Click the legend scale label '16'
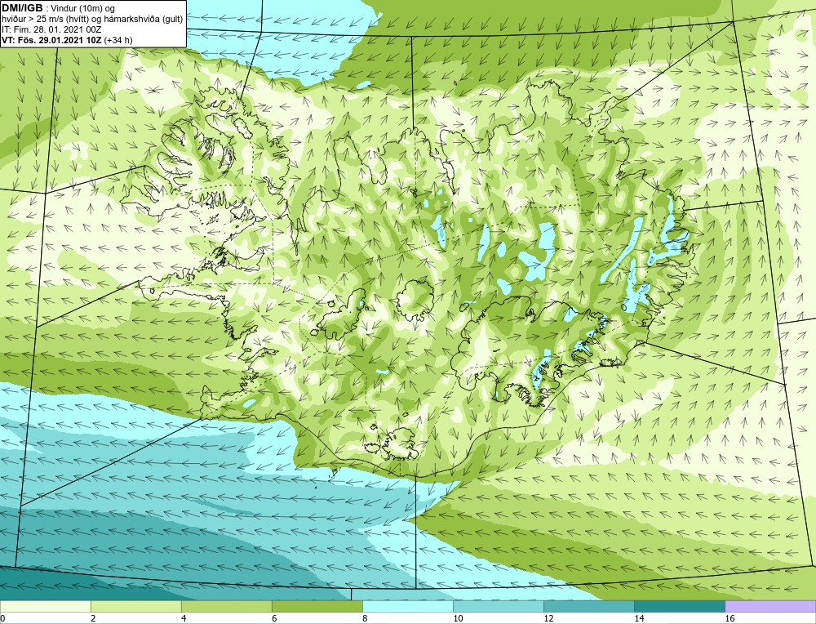The image size is (816, 624). tap(730, 618)
